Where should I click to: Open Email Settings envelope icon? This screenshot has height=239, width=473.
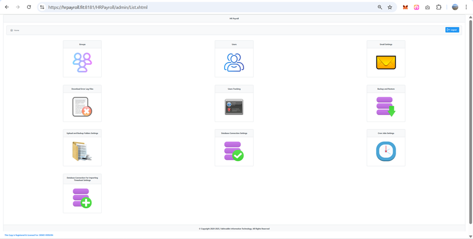(386, 62)
